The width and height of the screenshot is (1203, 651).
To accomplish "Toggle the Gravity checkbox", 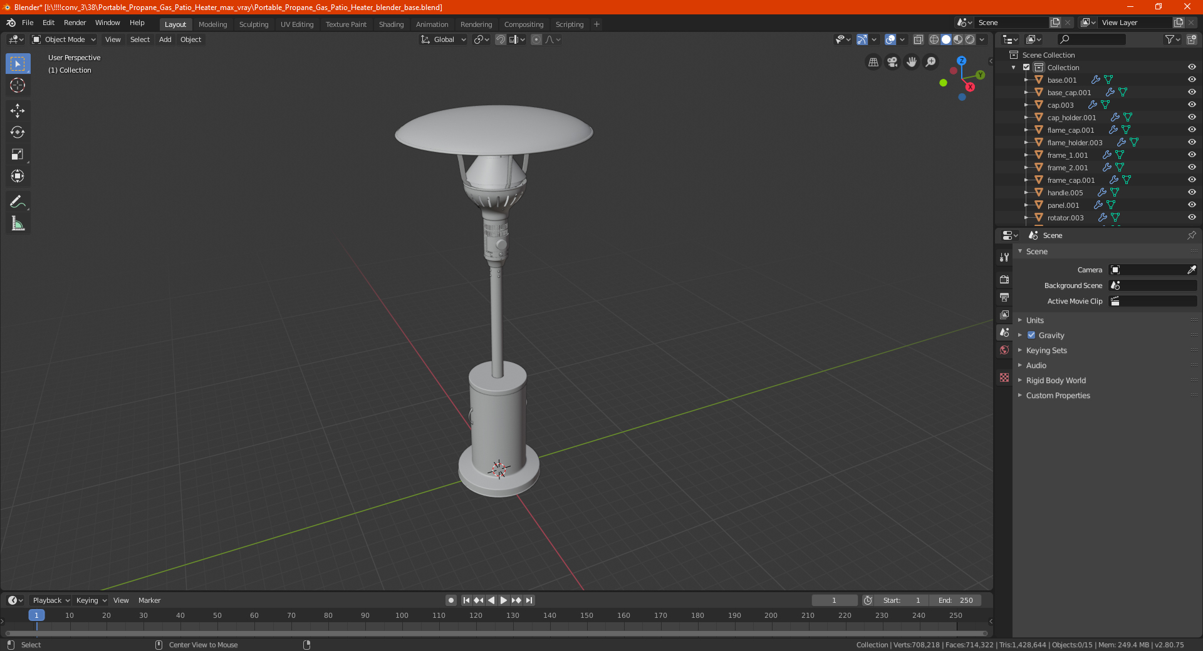I will point(1031,336).
